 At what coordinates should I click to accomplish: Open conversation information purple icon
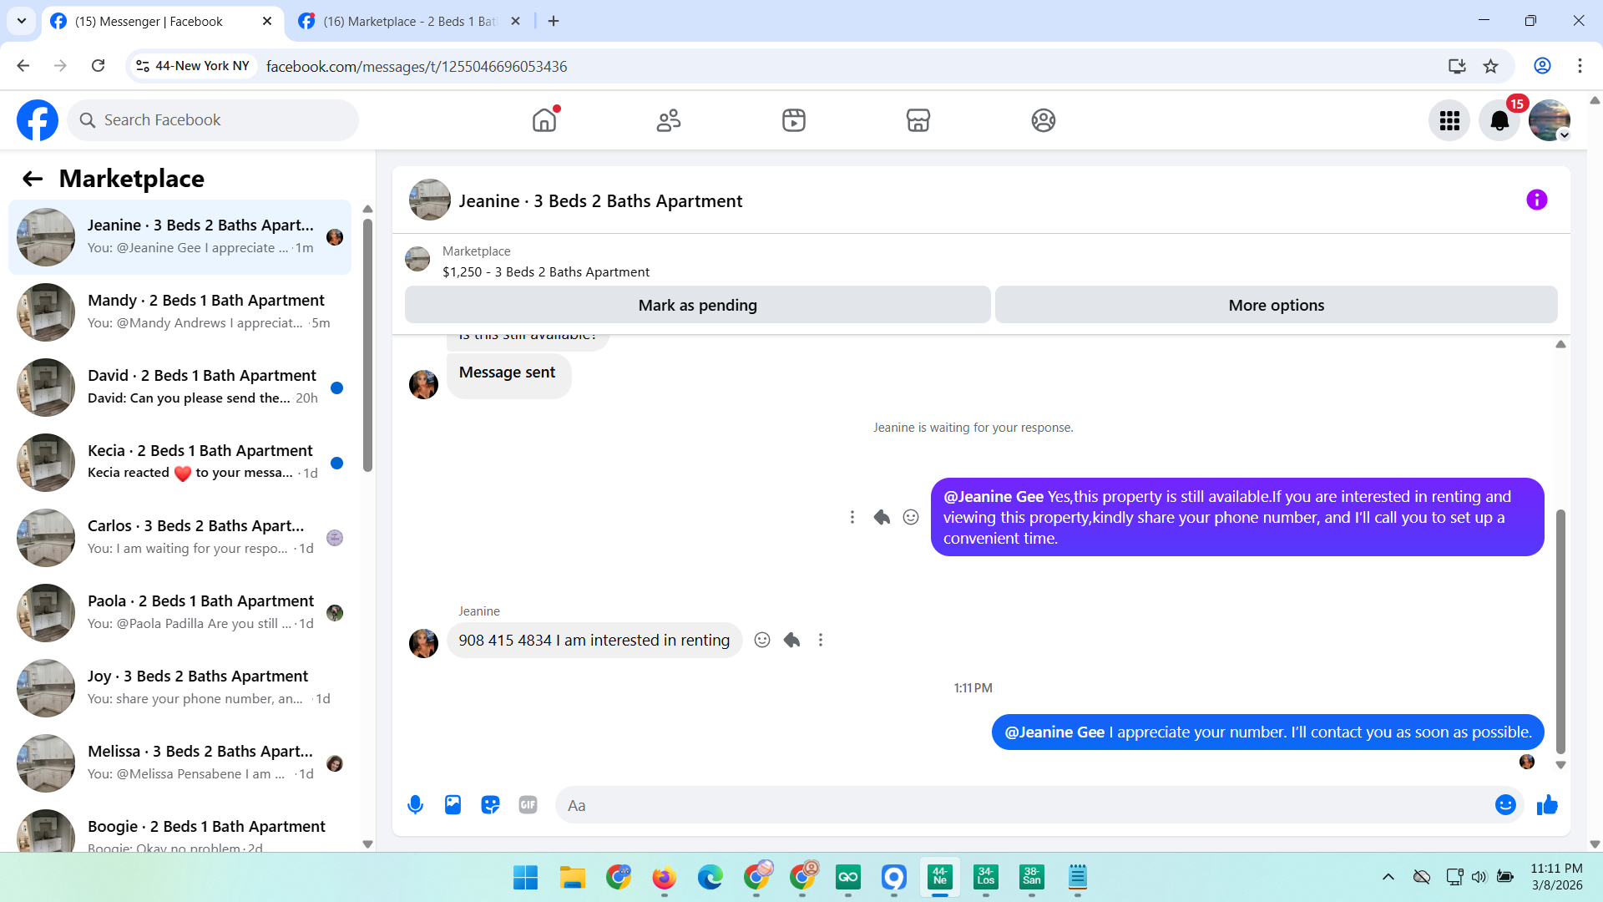pos(1536,200)
